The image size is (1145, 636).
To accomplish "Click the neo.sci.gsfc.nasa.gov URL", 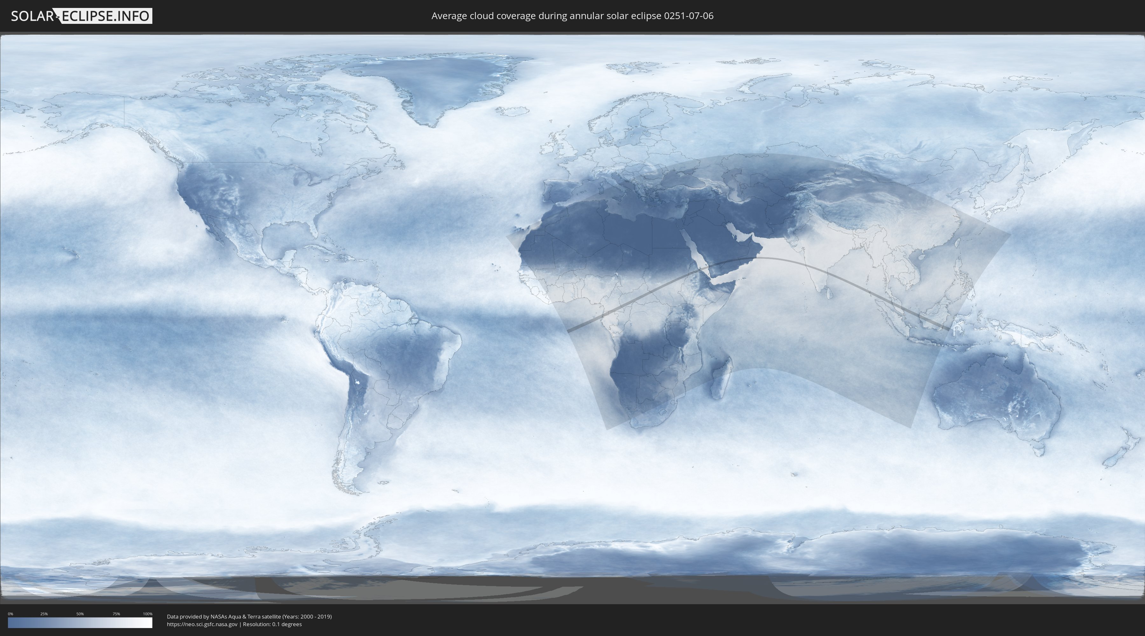I will 202,624.
